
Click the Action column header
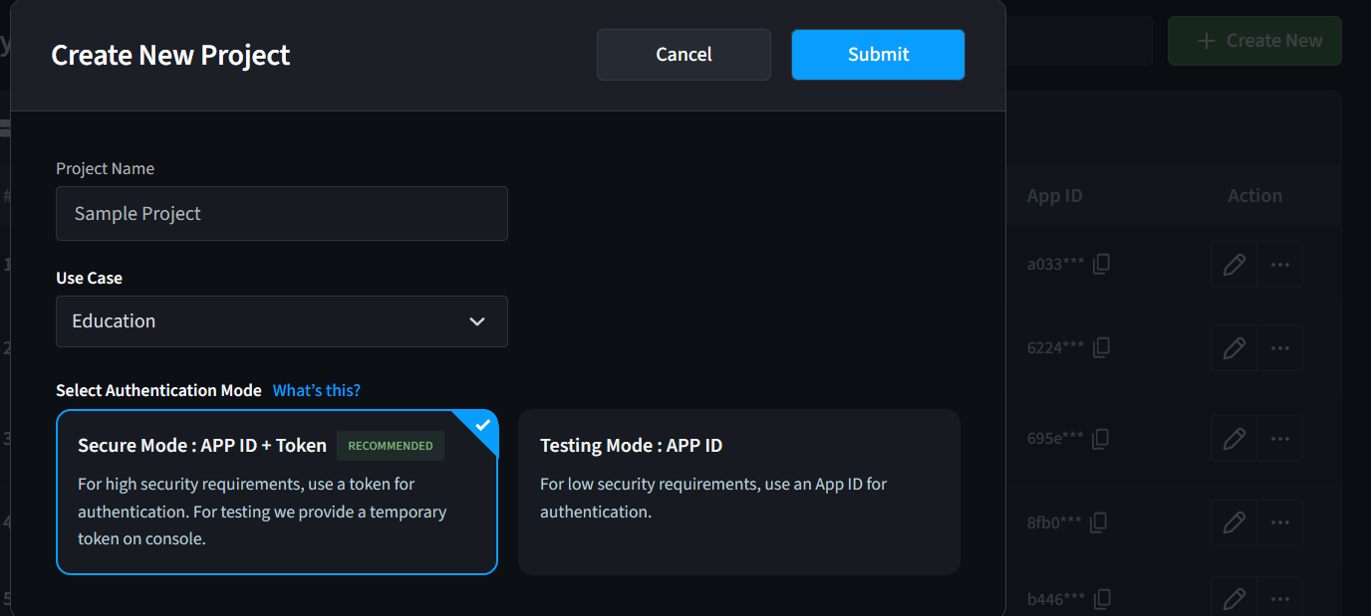1254,196
